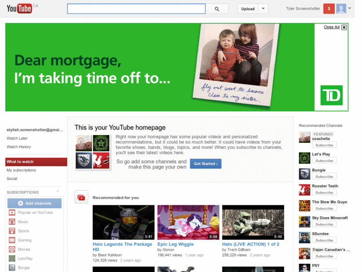
Task: Click the Sky Does Minecraft channel name
Action: [x=330, y=218]
